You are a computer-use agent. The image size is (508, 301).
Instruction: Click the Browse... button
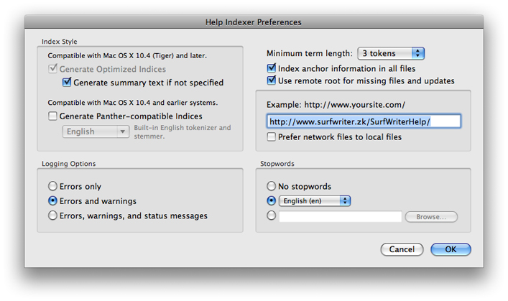pyautogui.click(x=431, y=217)
